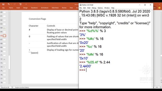Image resolution: width=162 pixels, height=91 pixels.
Task: Select slide 72 thumbnail
Action: (5, 59)
